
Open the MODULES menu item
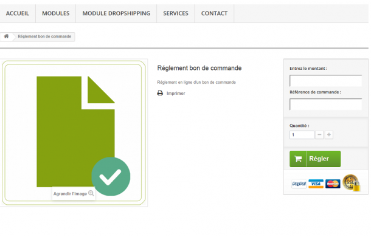click(x=56, y=13)
